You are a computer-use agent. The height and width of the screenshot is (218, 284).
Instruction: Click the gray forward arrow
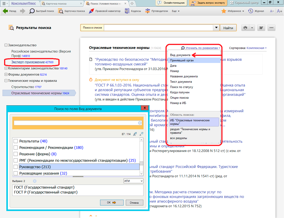(23, 11)
